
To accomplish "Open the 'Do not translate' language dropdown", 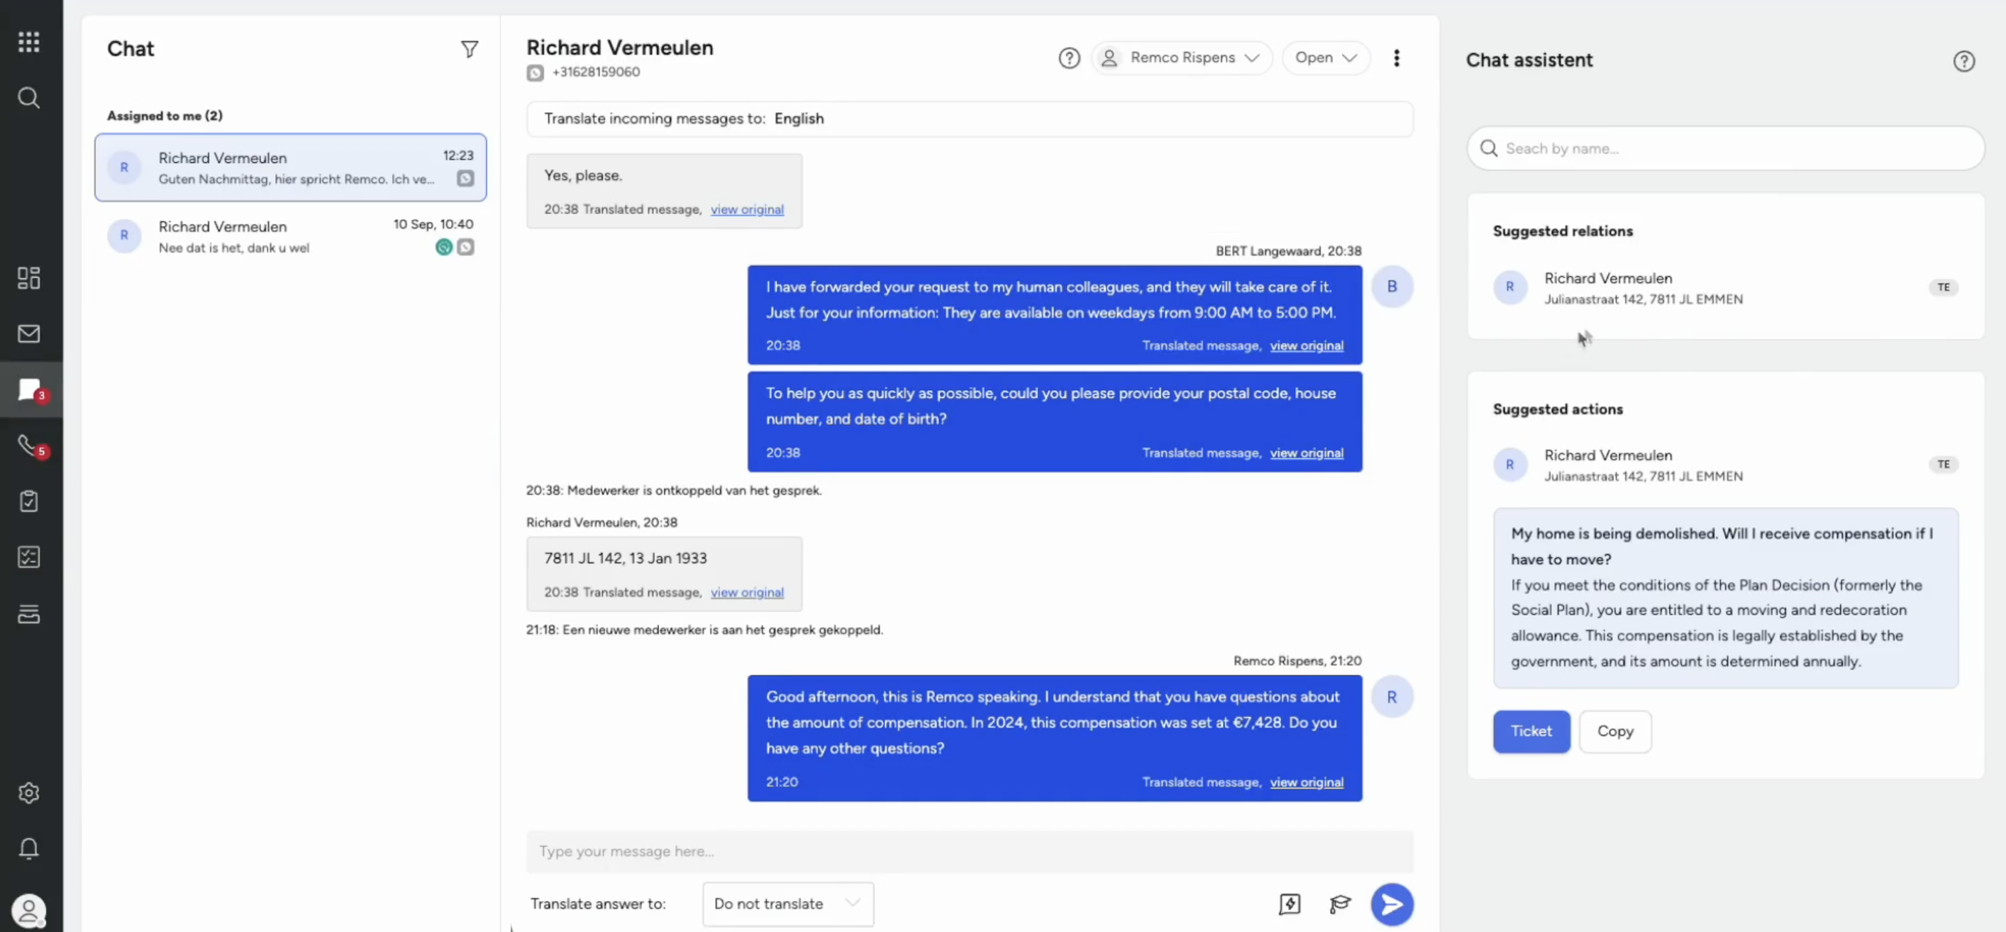I will (x=787, y=904).
